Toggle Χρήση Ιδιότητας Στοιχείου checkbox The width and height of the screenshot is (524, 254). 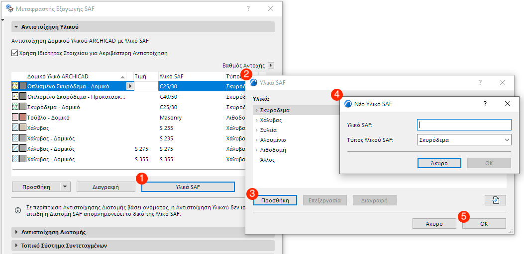(14, 53)
